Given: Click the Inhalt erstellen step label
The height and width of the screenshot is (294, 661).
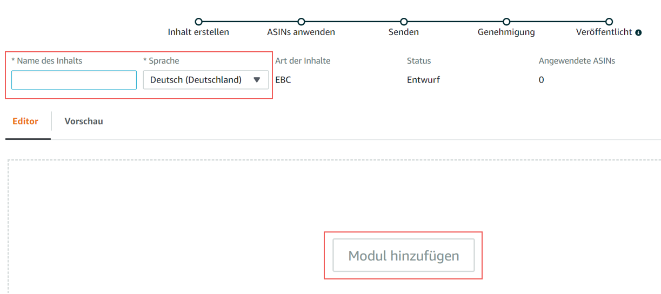Looking at the screenshot, I should pyautogui.click(x=198, y=32).
